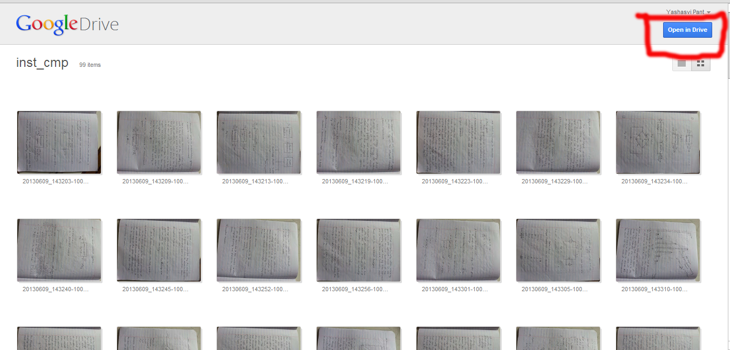Open thumbnail 20130609_143234-100
730x350 pixels.
pyautogui.click(x=658, y=142)
